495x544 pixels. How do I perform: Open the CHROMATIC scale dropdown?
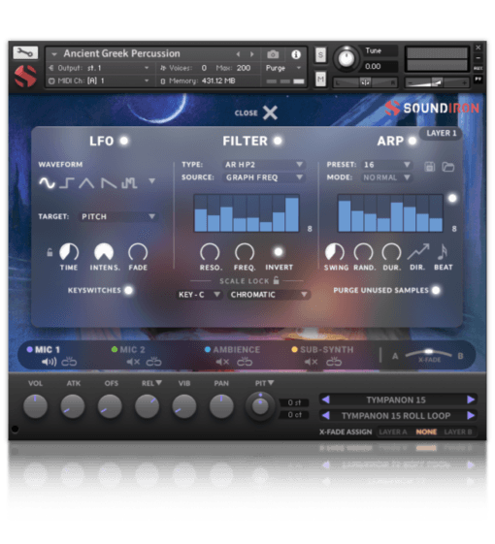click(x=269, y=295)
